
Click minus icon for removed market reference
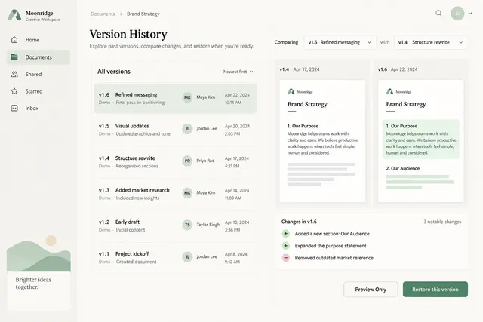[286, 258]
